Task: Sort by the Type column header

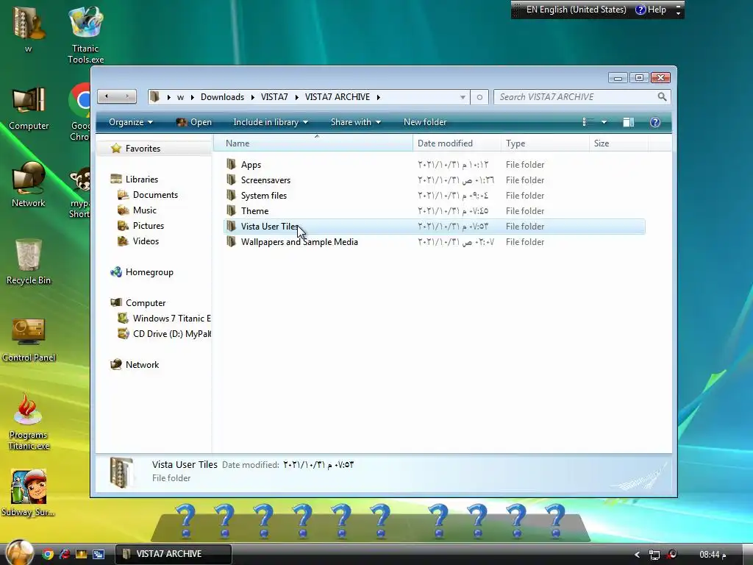Action: coord(545,143)
